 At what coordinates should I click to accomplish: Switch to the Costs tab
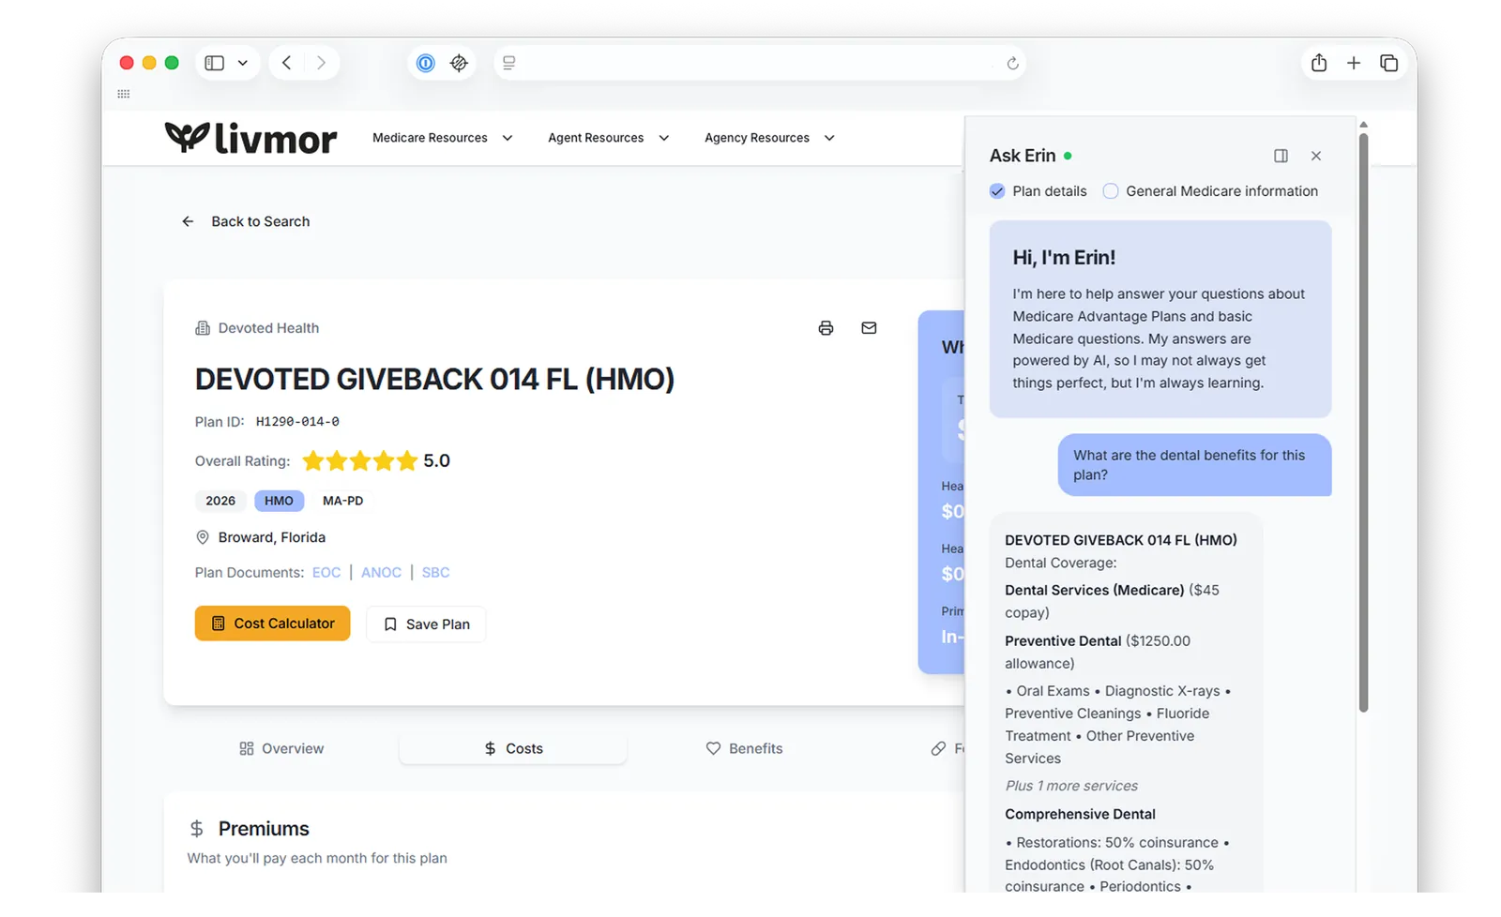coord(513,748)
